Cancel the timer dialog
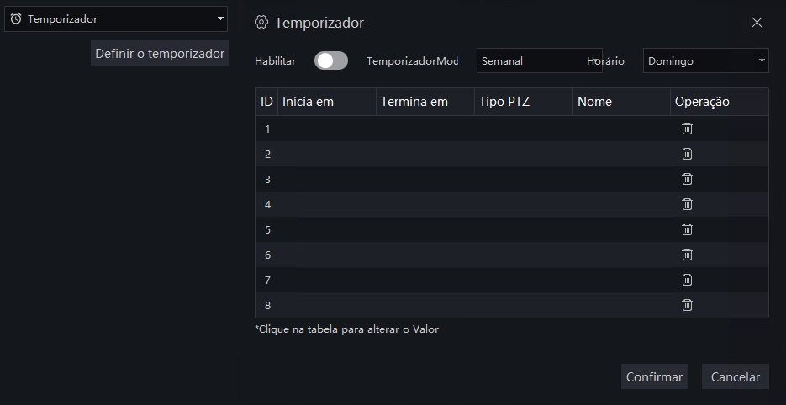 (736, 377)
